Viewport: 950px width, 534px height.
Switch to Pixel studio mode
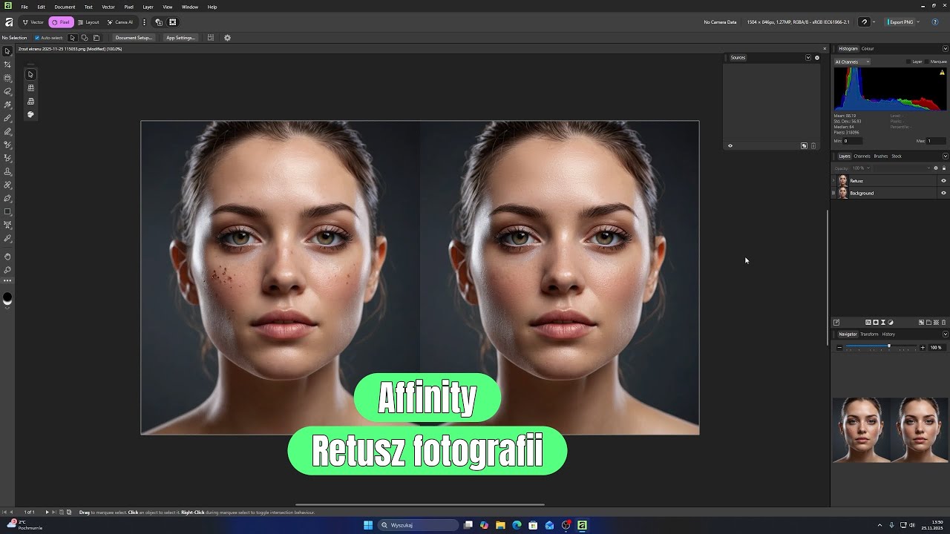pyautogui.click(x=61, y=22)
